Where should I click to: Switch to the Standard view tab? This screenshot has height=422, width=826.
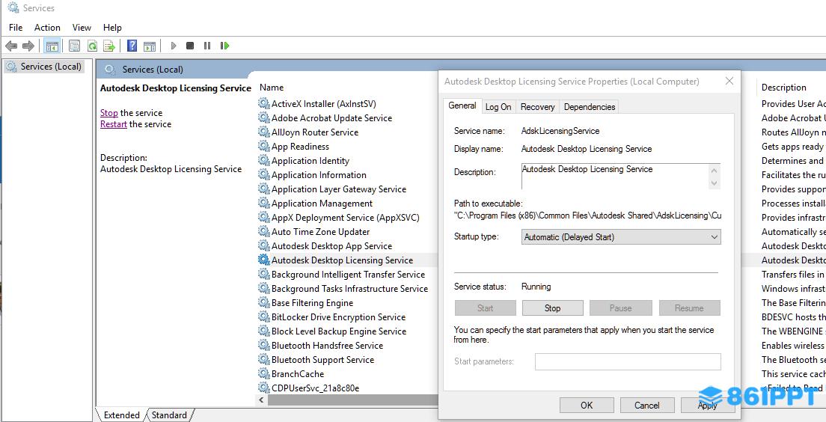[x=169, y=415]
